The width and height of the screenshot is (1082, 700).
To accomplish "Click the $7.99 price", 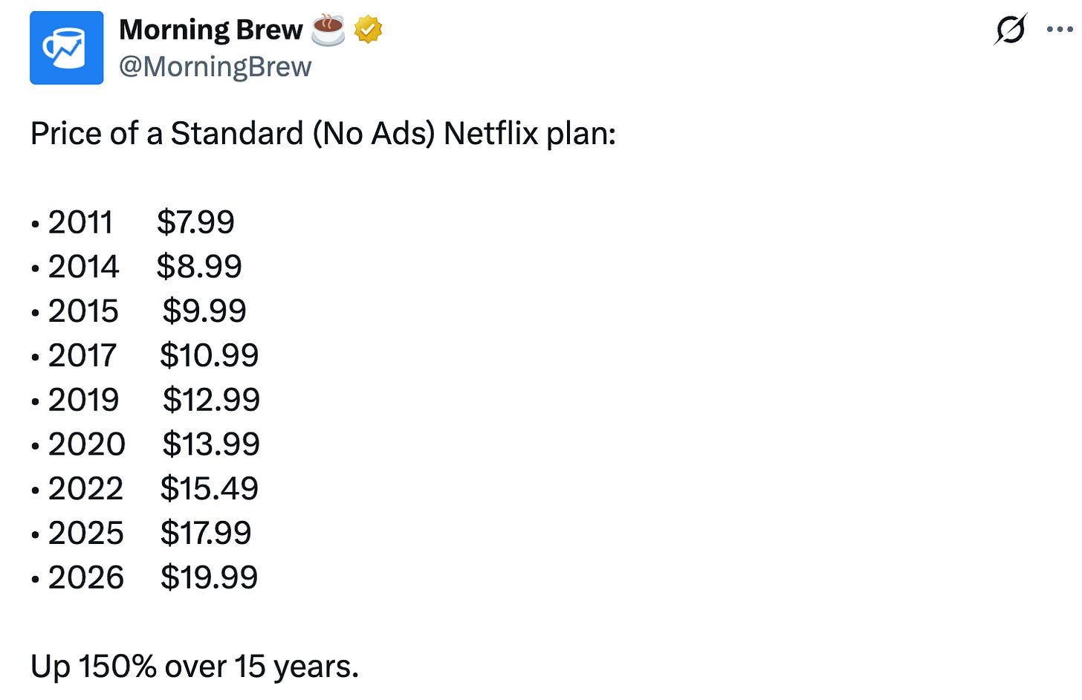I will pos(195,222).
